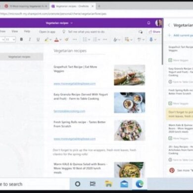193x193 pixels.
Task: Toggle bold formatting
Action: 21,40
